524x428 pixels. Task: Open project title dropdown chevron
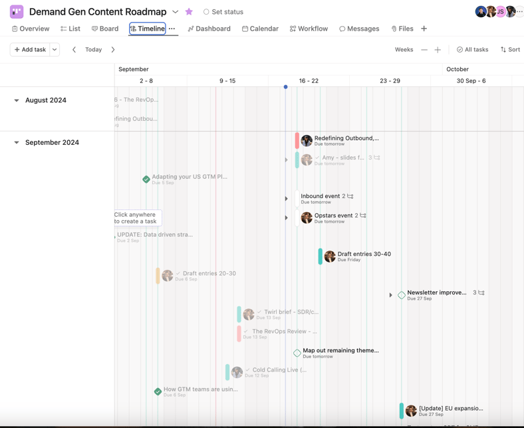point(175,12)
